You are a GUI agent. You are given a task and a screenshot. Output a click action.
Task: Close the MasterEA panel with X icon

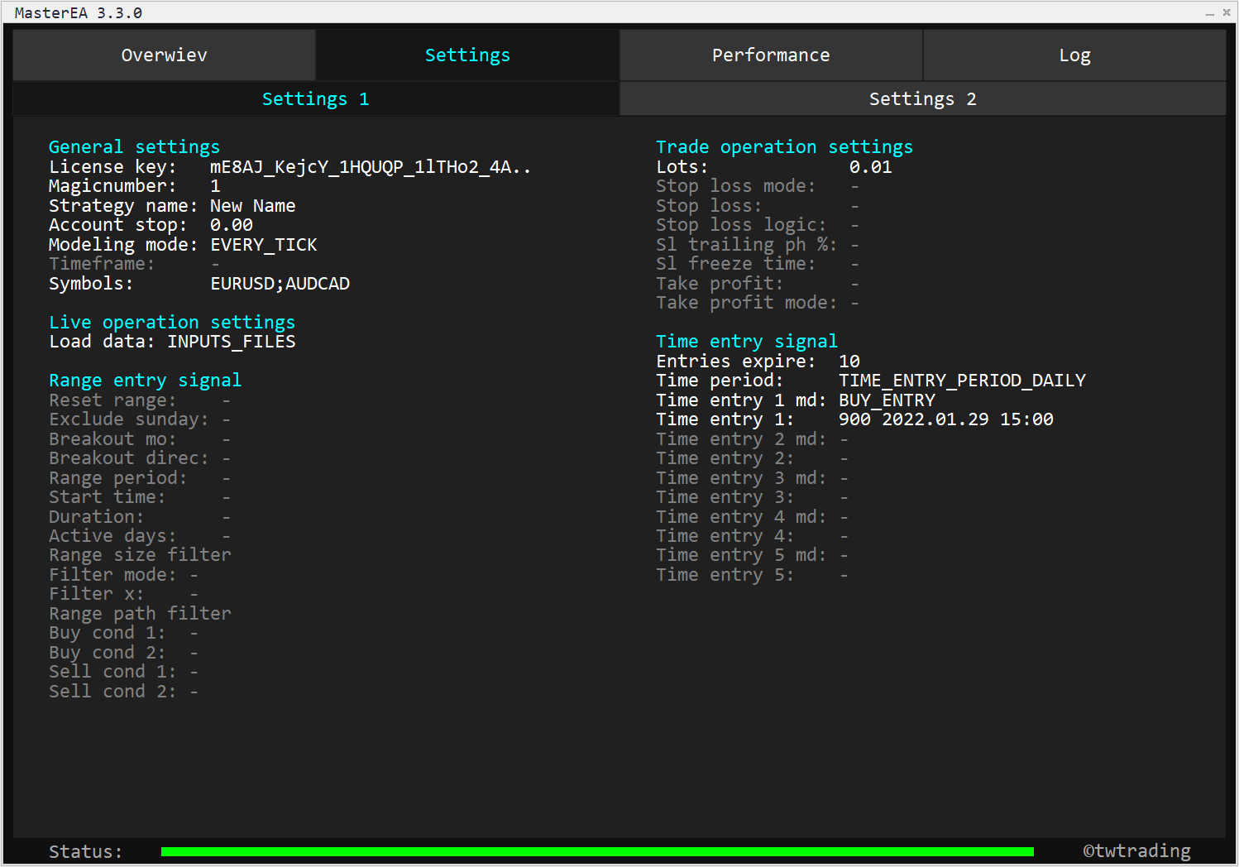[x=1227, y=12]
